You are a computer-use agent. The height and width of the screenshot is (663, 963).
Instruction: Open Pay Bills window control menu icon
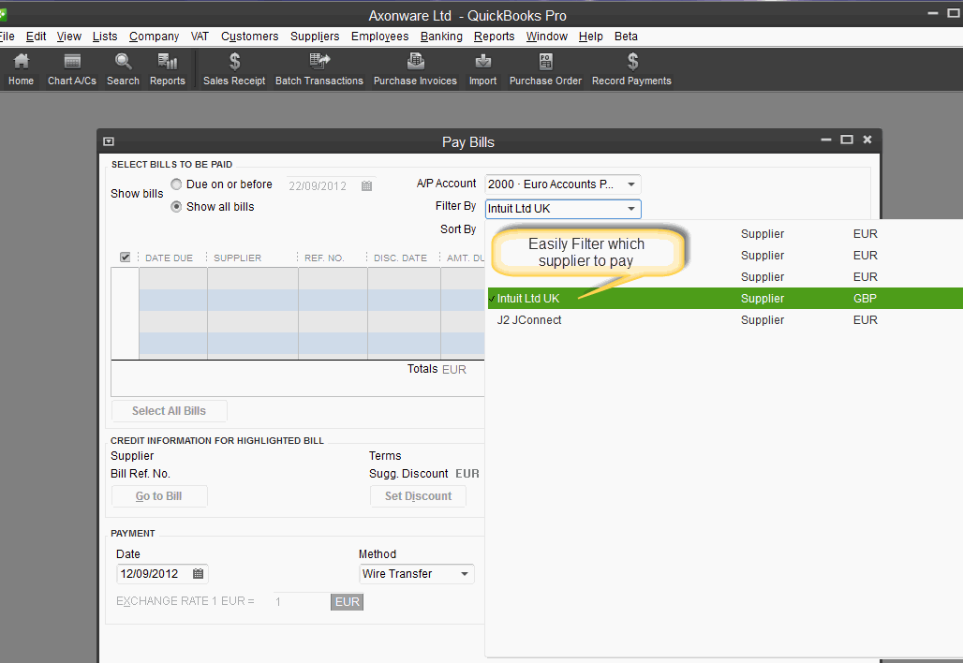click(x=109, y=141)
